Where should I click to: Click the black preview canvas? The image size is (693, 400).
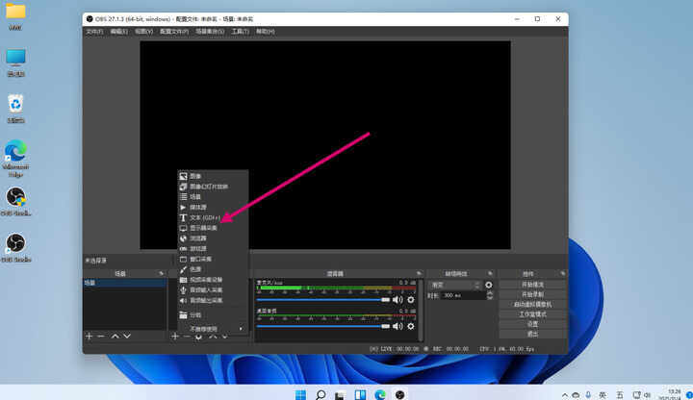pos(325,145)
